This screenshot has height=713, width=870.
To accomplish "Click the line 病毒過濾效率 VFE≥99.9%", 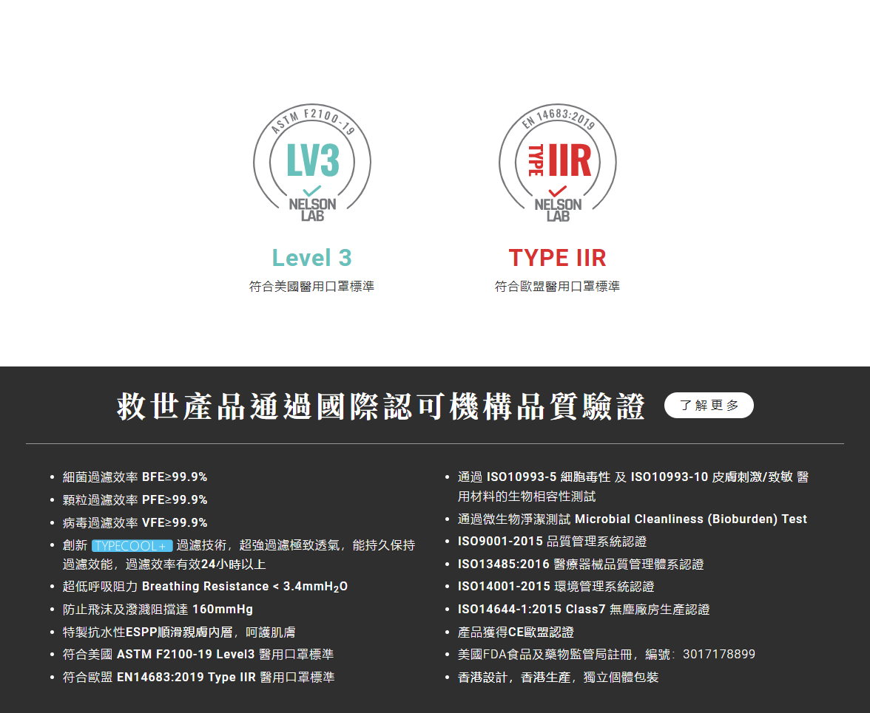I will coord(135,522).
